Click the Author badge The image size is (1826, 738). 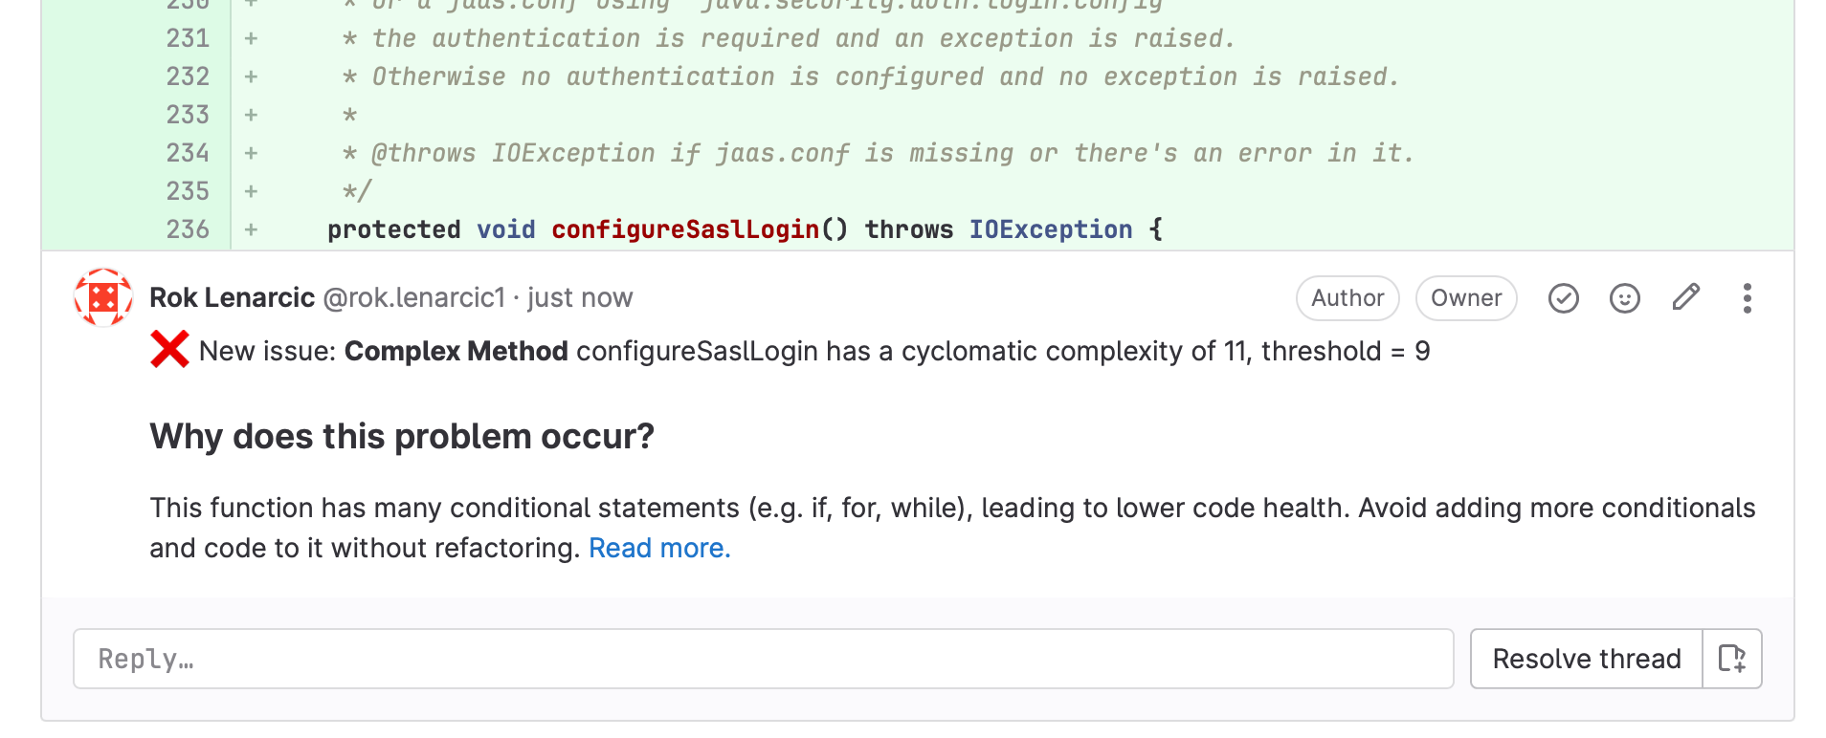[1347, 298]
